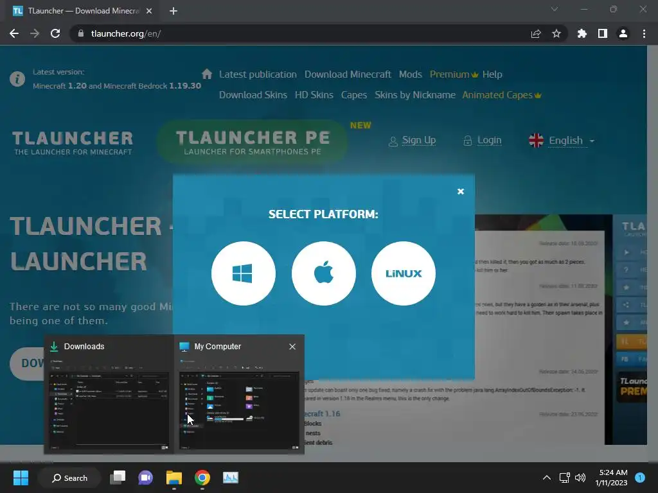The image size is (658, 493).
Task: Open the performance monitor taskbar icon
Action: 231,478
